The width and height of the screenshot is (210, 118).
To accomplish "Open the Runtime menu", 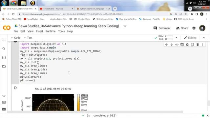I will [x=51, y=31].
